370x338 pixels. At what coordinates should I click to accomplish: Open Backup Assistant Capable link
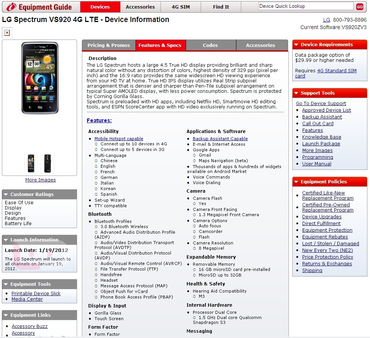pyautogui.click(x=220, y=139)
